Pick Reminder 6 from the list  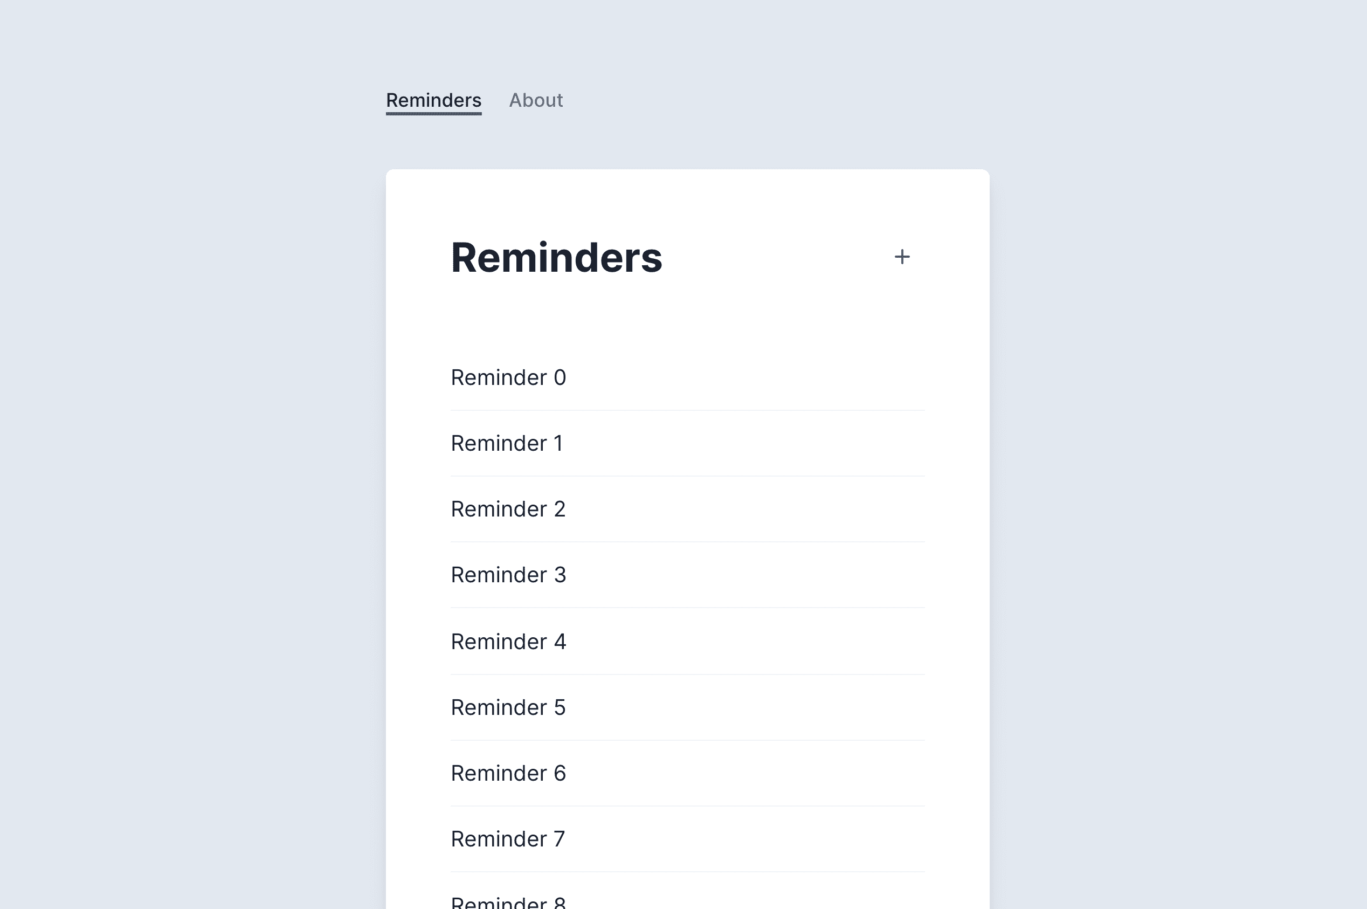tap(687, 773)
